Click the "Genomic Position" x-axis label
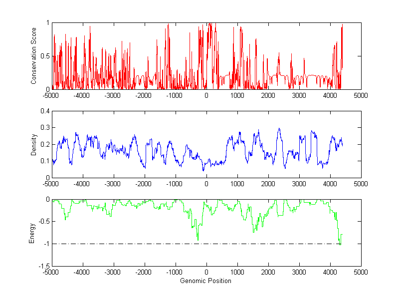This screenshot has width=399, height=299. click(205, 281)
